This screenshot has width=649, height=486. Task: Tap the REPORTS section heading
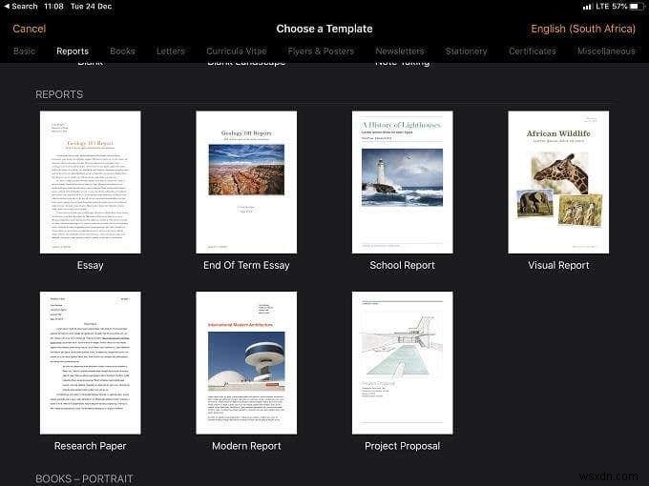coord(59,94)
